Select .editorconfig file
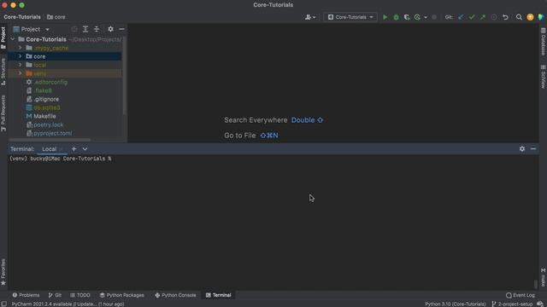The image size is (547, 307). tap(50, 82)
